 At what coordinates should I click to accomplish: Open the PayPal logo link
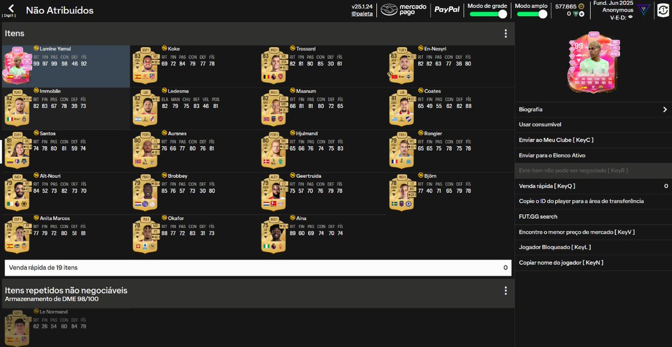click(x=447, y=9)
